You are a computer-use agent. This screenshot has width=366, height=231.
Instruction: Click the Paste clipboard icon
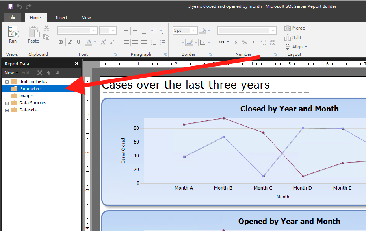33,34
